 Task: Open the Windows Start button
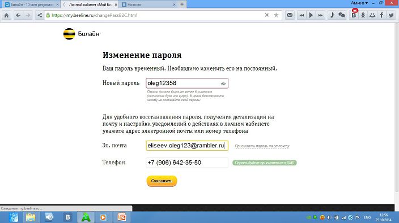pos(14,217)
